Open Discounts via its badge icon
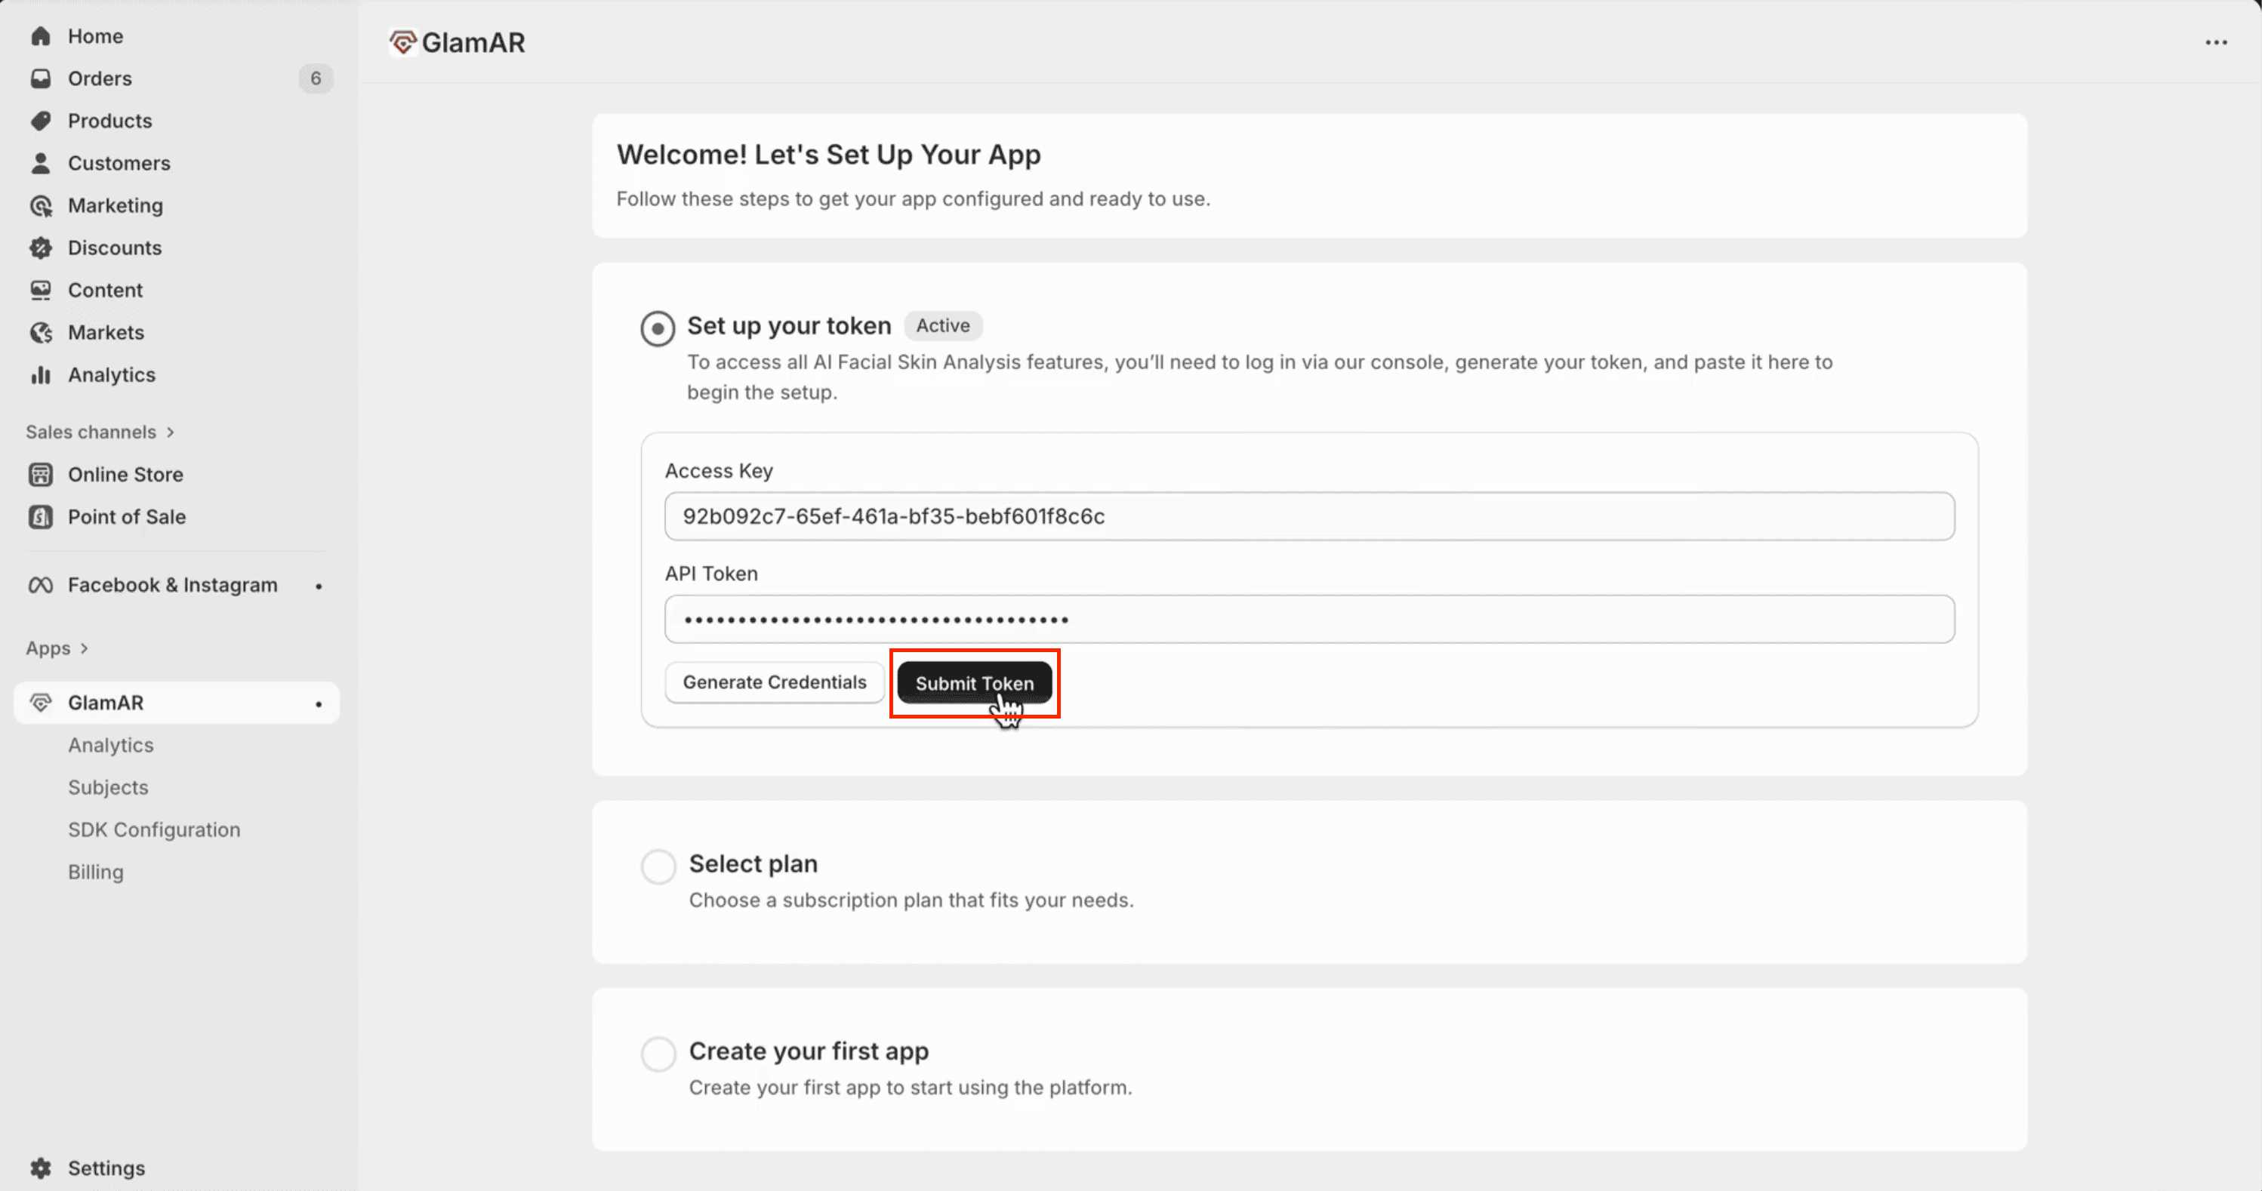This screenshot has height=1191, width=2262. click(x=41, y=248)
